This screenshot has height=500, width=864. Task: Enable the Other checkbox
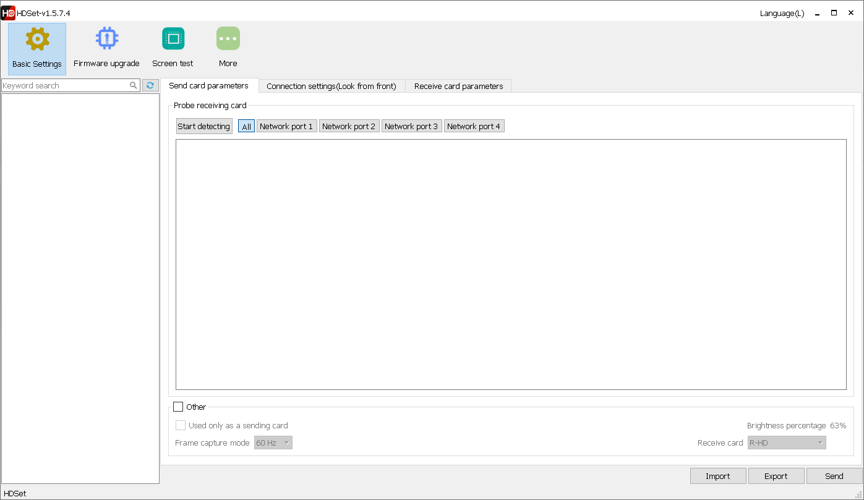(179, 407)
